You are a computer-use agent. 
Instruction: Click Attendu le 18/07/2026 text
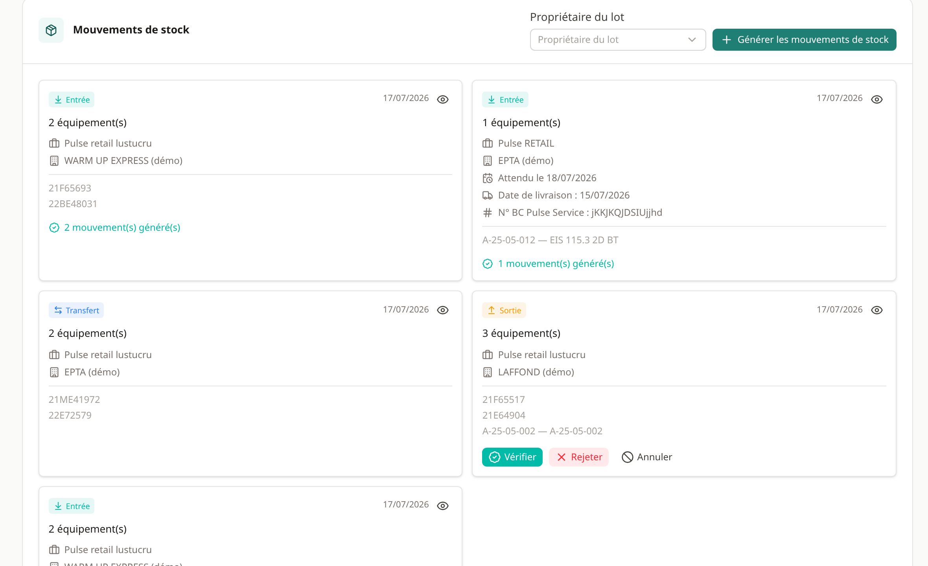[x=547, y=178]
